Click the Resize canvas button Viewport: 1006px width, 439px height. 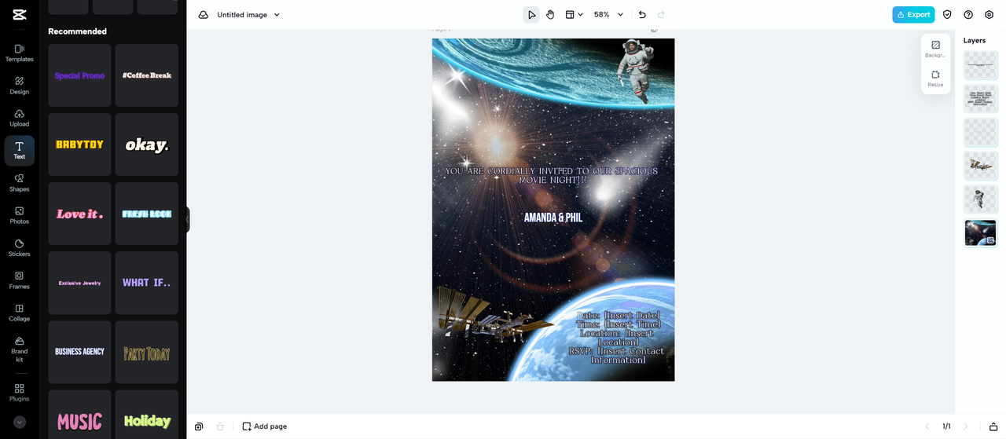coord(935,79)
